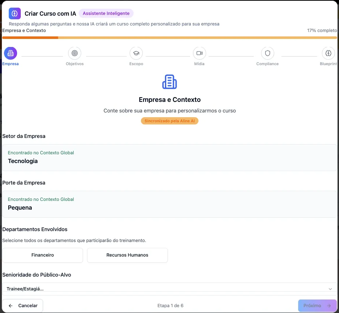Image resolution: width=339 pixels, height=313 pixels.
Task: Click the chevron arrow of Trainee/Estagiá... dropdown
Action: pos(330,289)
